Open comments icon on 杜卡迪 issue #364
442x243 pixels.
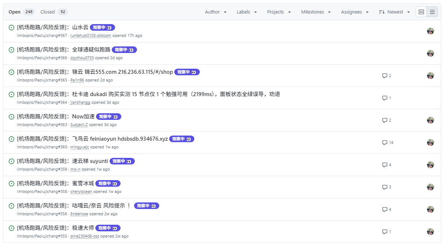(386, 98)
